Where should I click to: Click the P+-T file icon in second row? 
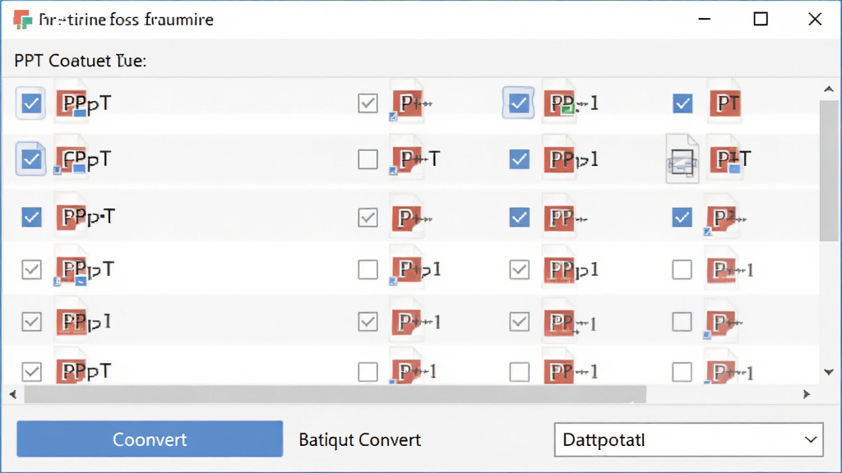[x=406, y=158]
